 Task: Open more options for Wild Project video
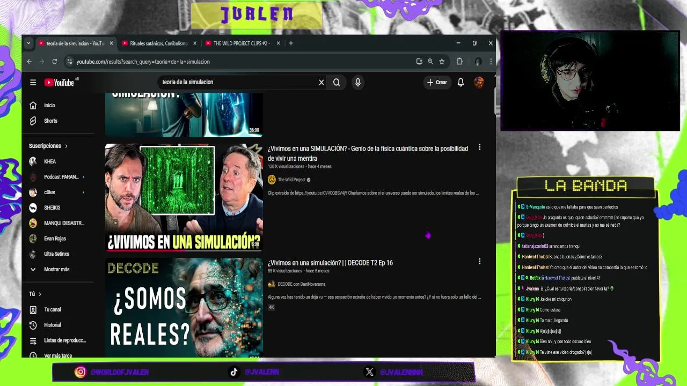pyautogui.click(x=479, y=147)
